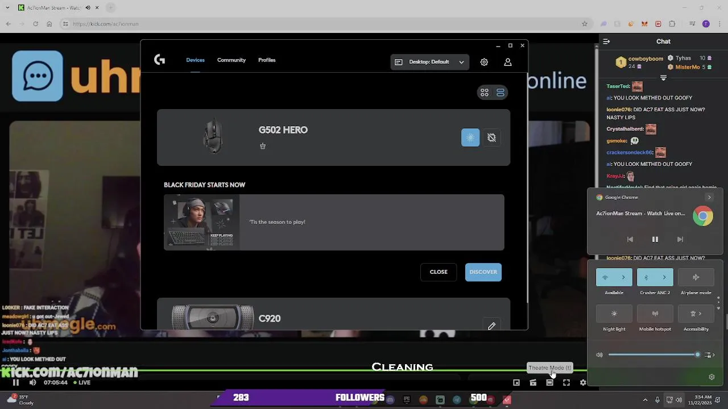Enable Theatre Mode on the Kick player

[x=549, y=383]
